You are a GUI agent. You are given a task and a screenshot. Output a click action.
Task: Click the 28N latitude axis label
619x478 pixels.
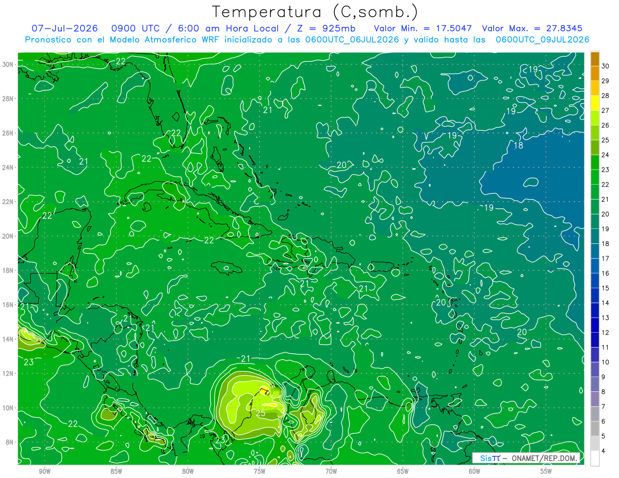(8, 98)
